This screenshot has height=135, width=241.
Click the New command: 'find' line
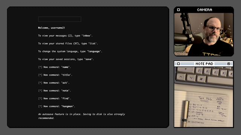coord(55,98)
